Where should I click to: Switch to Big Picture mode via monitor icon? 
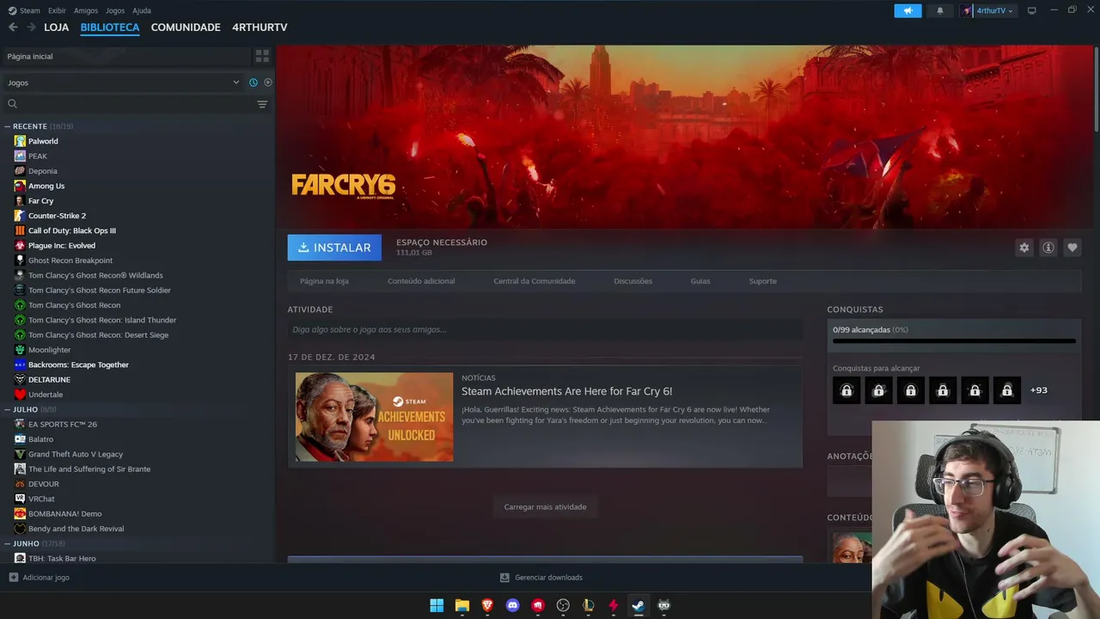(x=1032, y=10)
